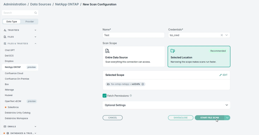Open Salesforce data source
The image size is (259, 135).
[x=13, y=107]
